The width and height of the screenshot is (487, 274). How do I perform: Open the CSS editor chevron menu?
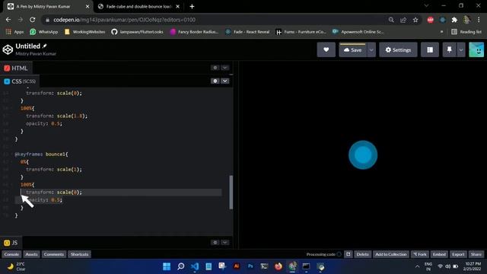225,81
